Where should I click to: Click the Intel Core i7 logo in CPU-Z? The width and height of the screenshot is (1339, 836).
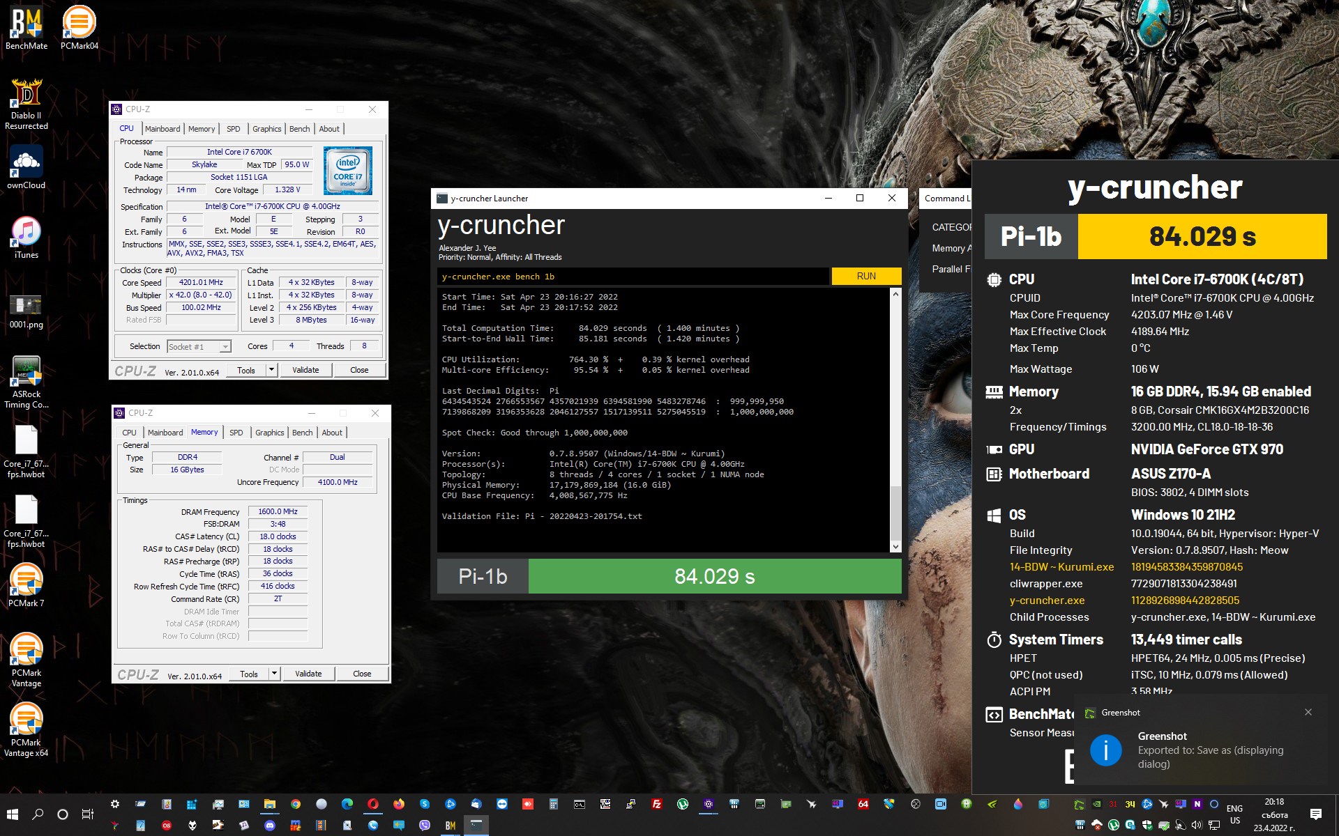click(x=347, y=170)
